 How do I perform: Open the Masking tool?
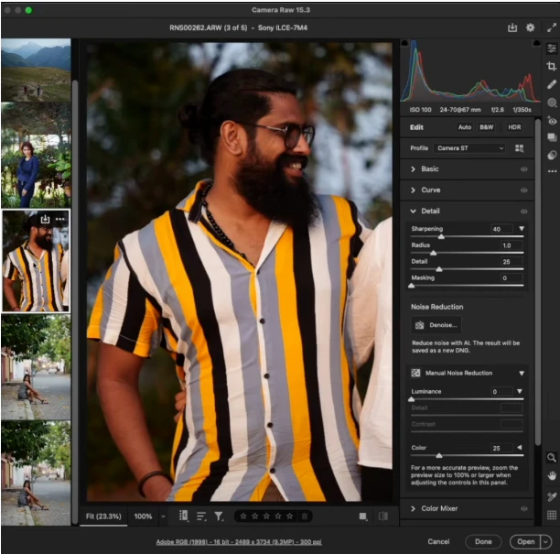coord(552,103)
